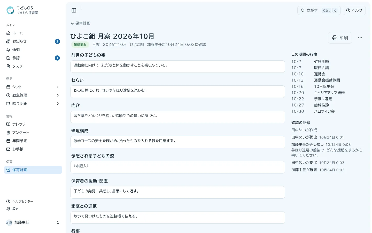Viewport: 372px width, 233px height.
Task: Select 承認 menu item
Action: tap(33, 58)
